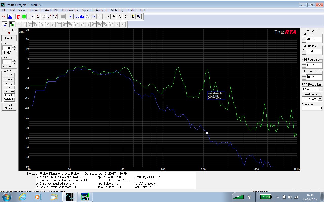Viewport: 324px width, 202px height.
Task: Select the mV units icon
Action: point(108,17)
